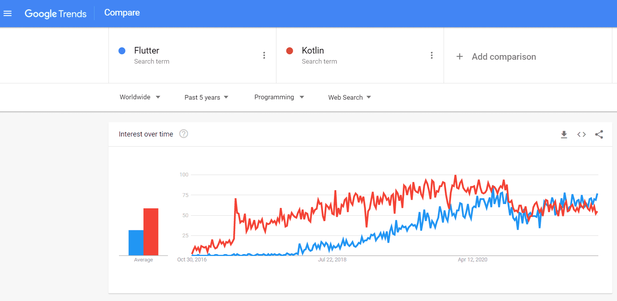The image size is (617, 301).
Task: Click the Add comparison text
Action: coord(504,57)
